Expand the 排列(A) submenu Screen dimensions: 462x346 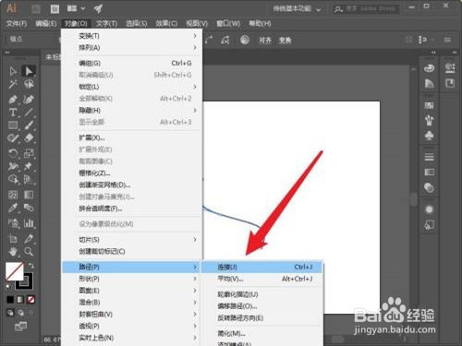point(132,48)
